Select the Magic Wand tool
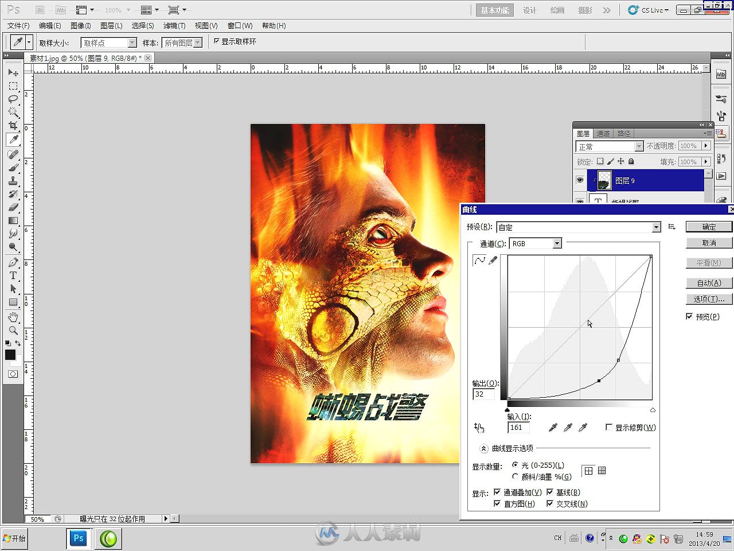This screenshot has width=734, height=551. (x=13, y=112)
